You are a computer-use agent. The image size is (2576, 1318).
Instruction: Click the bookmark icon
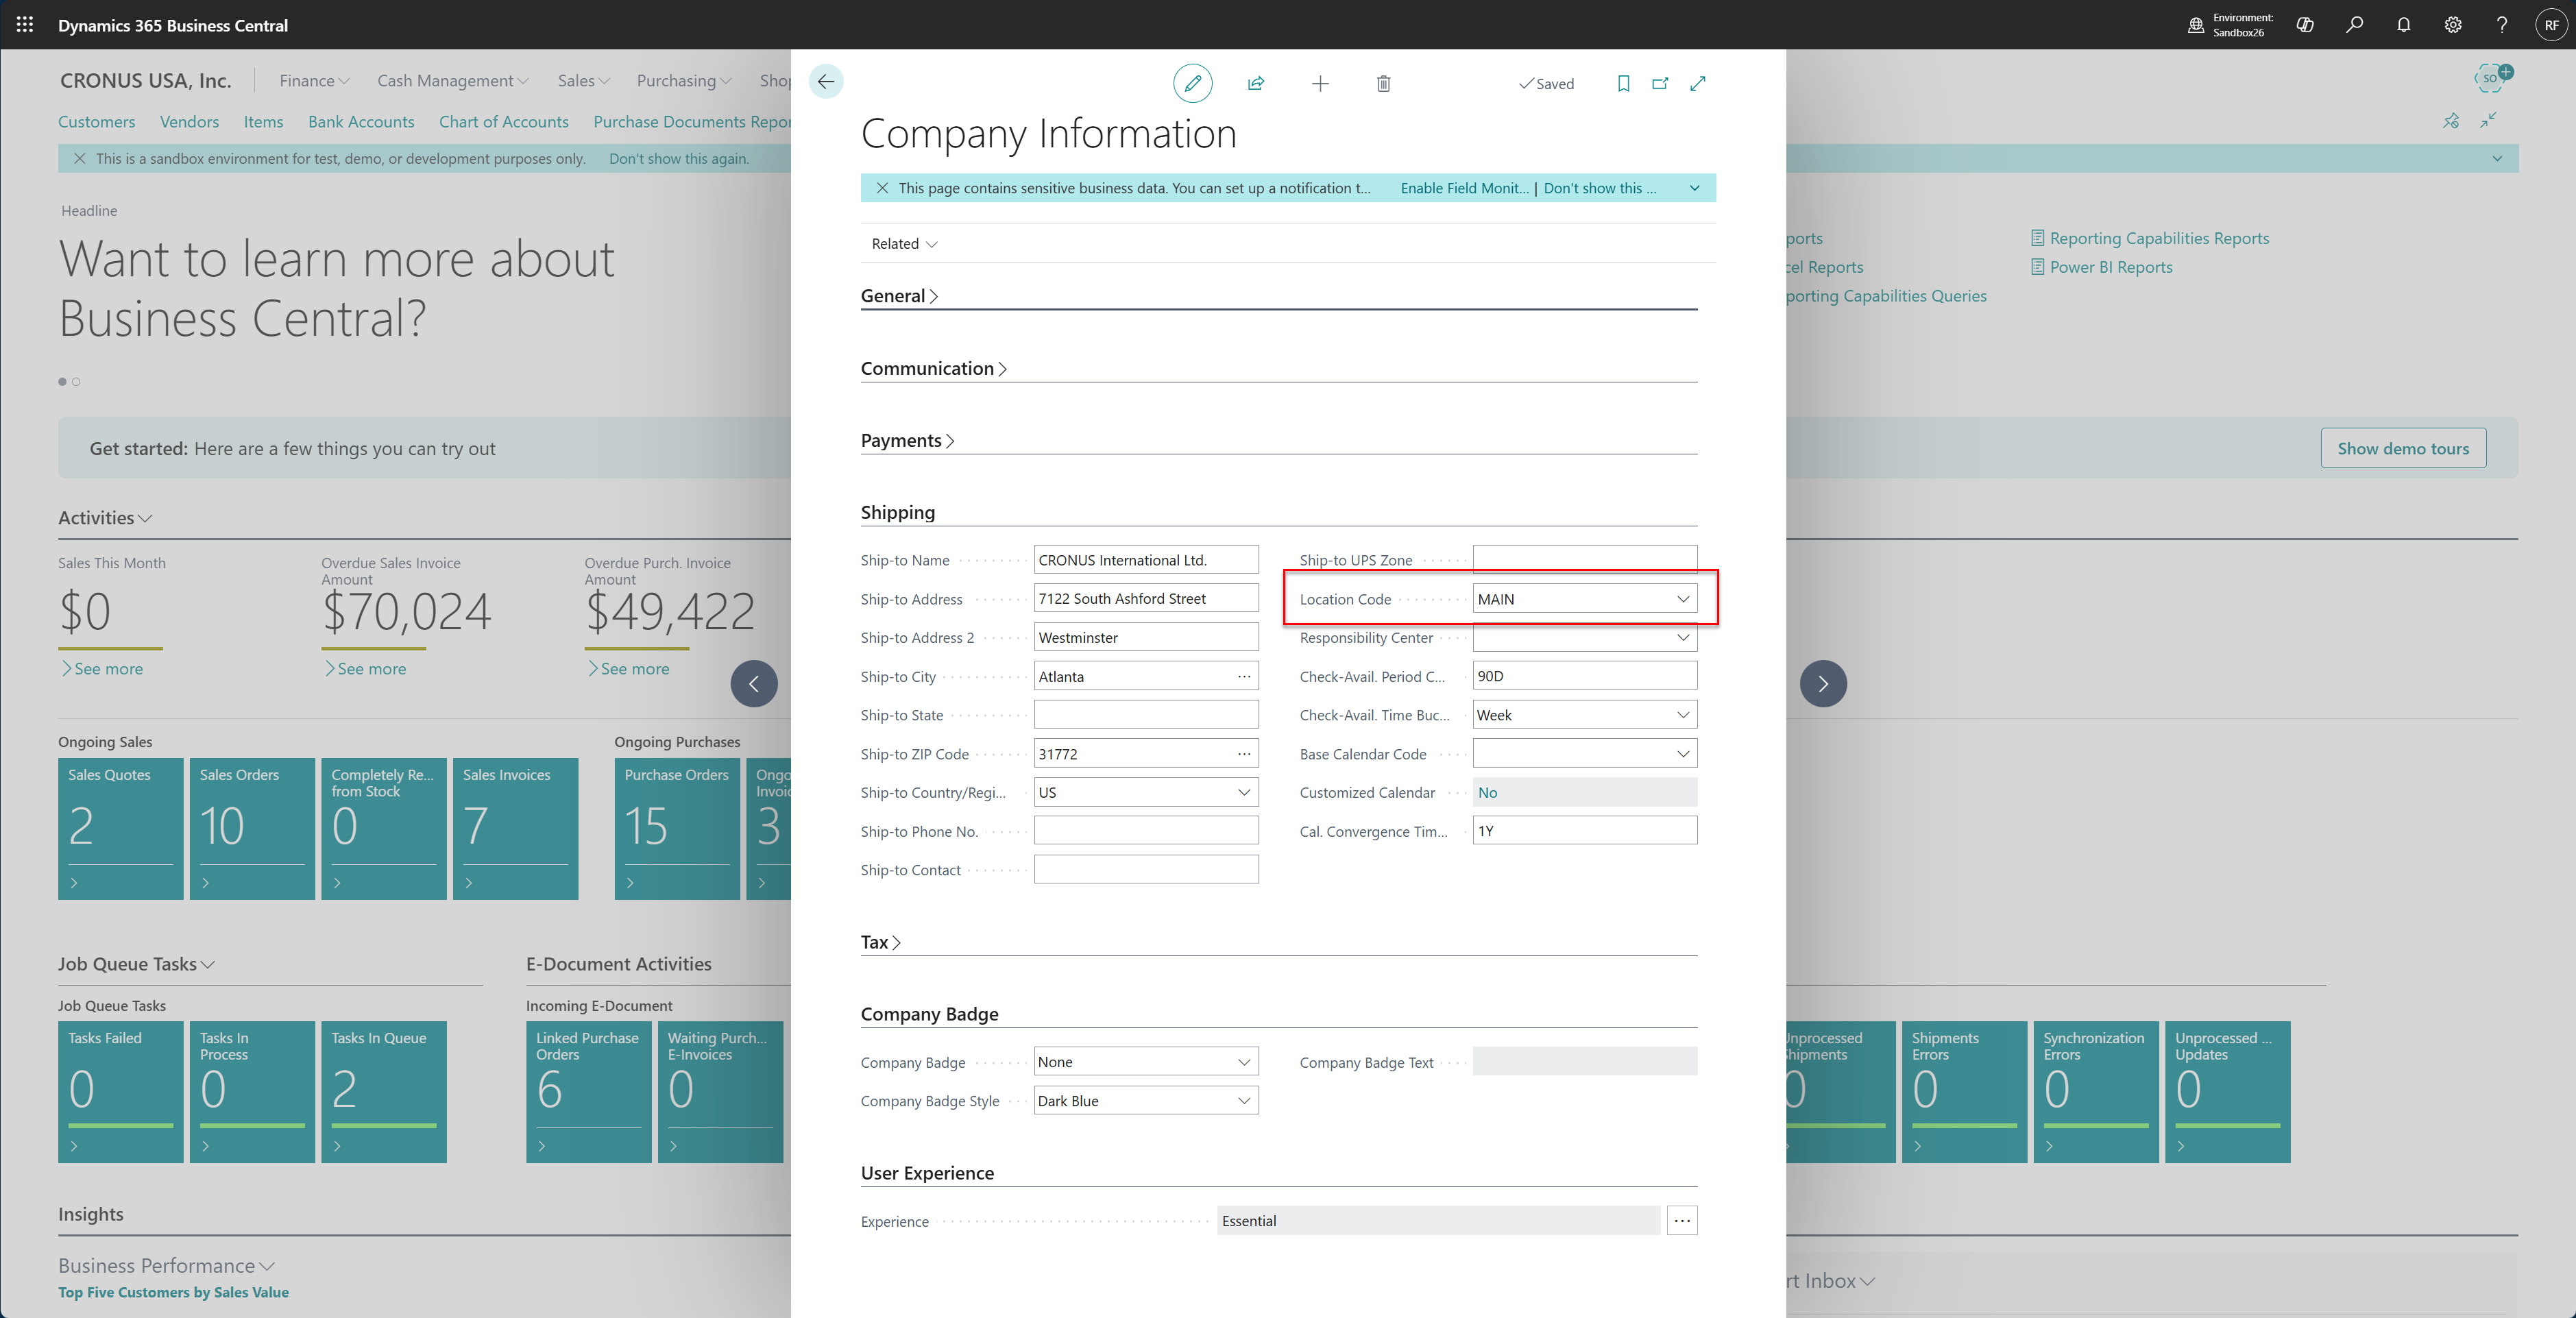click(1623, 83)
